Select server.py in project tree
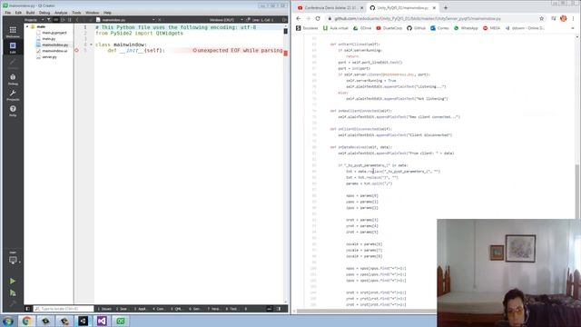The width and height of the screenshot is (581, 327). (x=49, y=56)
